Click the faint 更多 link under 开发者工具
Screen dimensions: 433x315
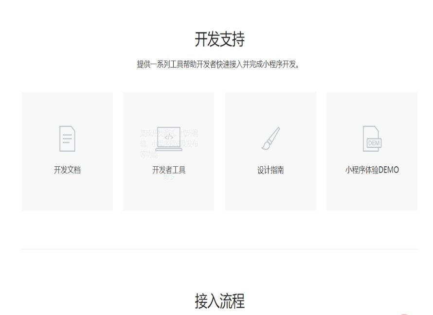pyautogui.click(x=169, y=176)
